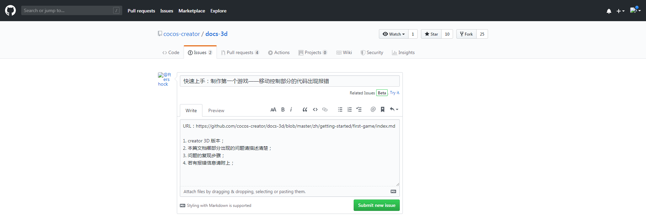Go to Explore
The image size is (646, 224).
pos(218,11)
